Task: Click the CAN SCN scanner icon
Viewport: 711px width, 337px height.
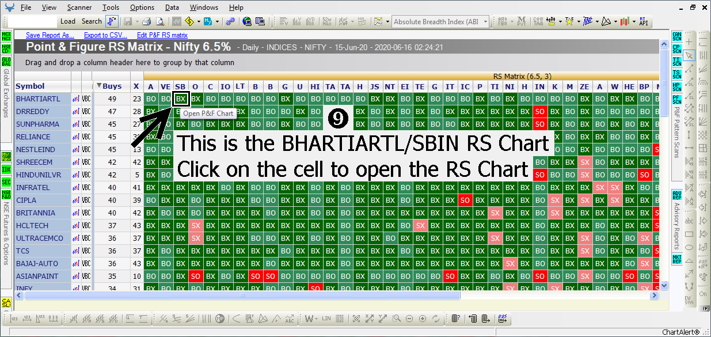Action: pos(676,36)
